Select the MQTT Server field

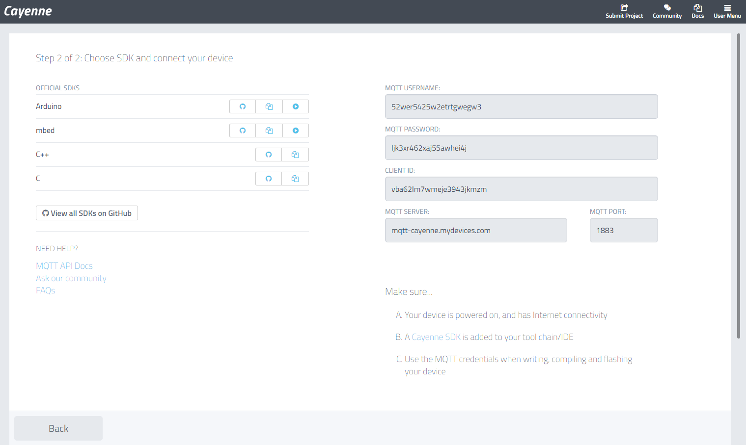click(476, 230)
